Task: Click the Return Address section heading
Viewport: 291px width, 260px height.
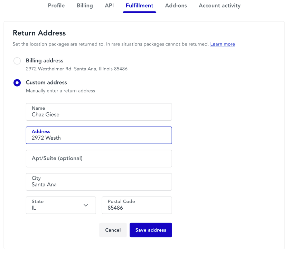Action: [39, 33]
